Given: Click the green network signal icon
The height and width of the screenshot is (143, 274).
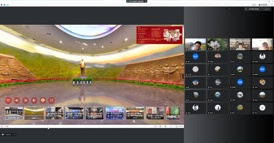Looking at the screenshot, I should click(7, 5).
